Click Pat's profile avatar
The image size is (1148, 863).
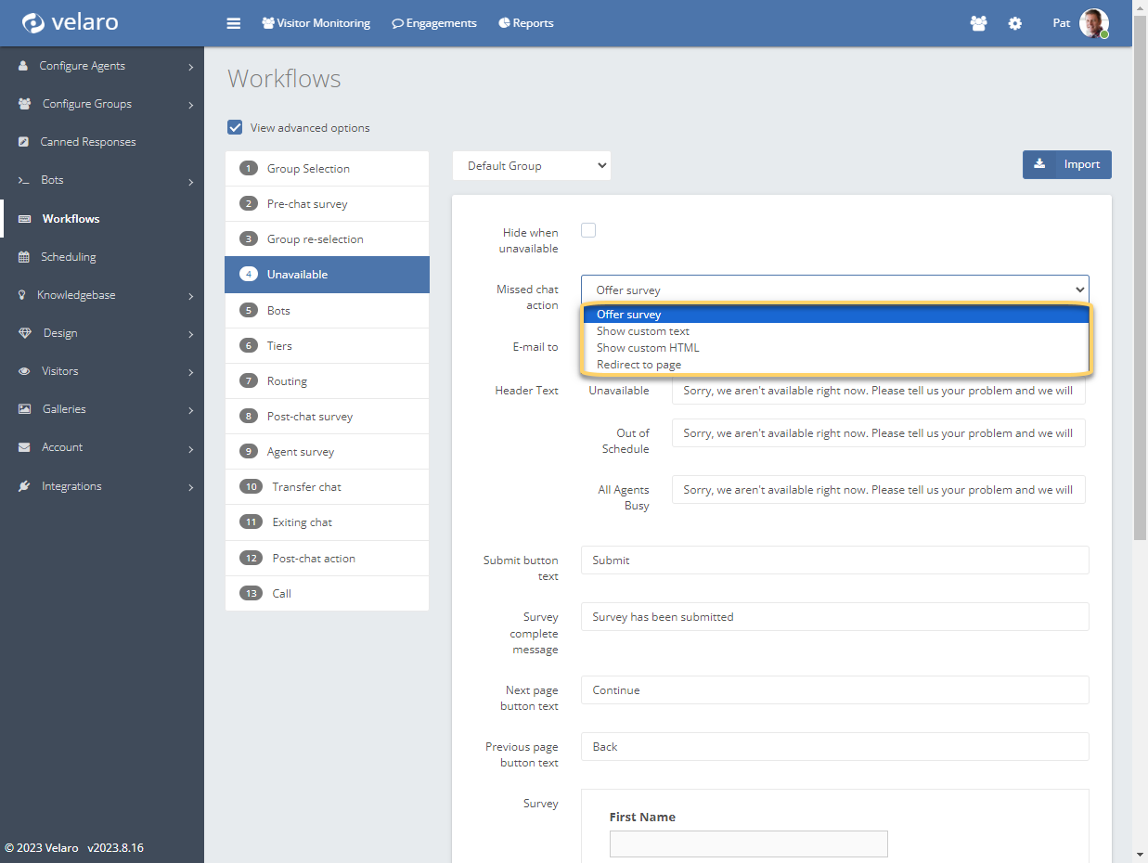[x=1093, y=23]
